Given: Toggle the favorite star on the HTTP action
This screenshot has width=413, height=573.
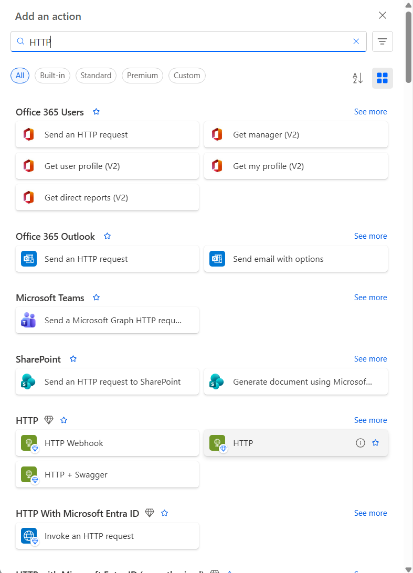Looking at the screenshot, I should 376,443.
